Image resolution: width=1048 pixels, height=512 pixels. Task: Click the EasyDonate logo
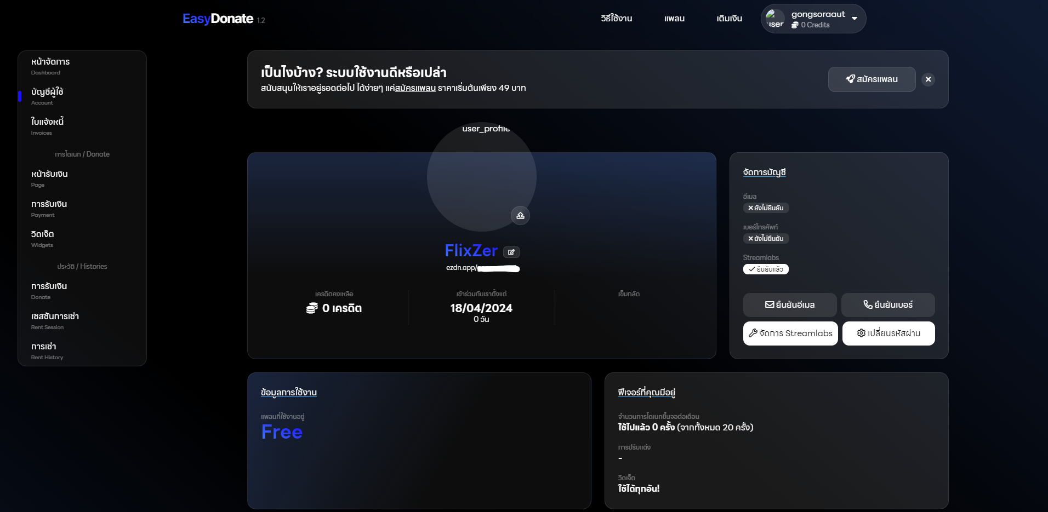click(x=218, y=19)
